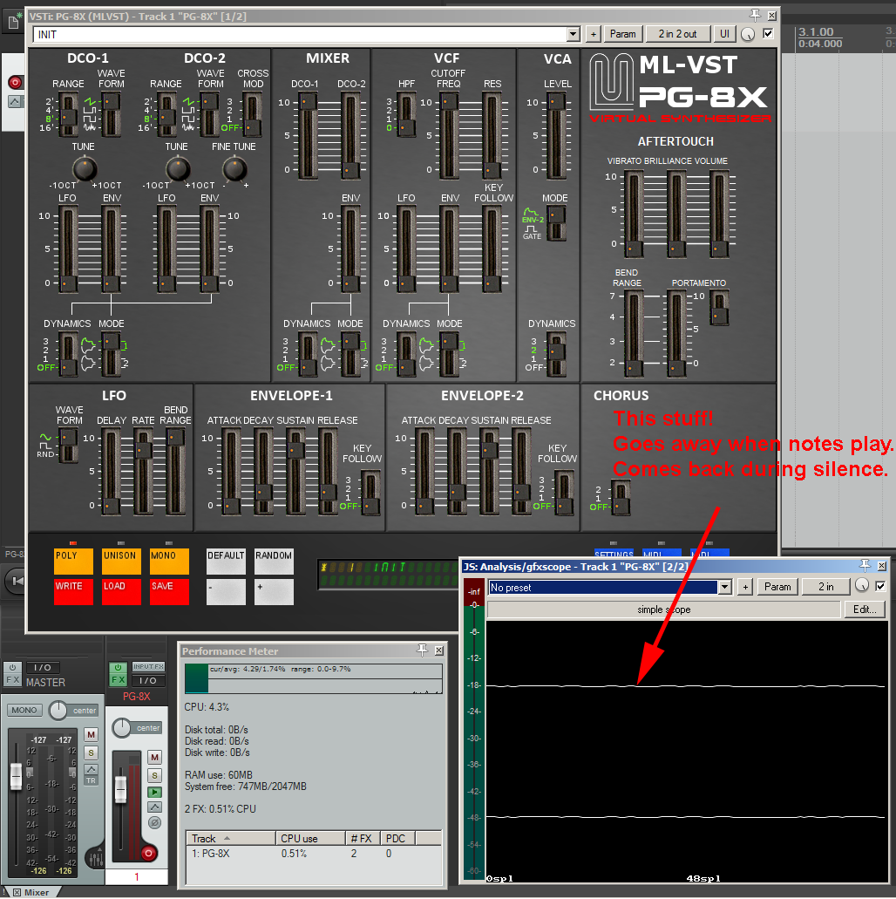
Task: Click new project file icon in toolbar
Action: click(x=14, y=23)
